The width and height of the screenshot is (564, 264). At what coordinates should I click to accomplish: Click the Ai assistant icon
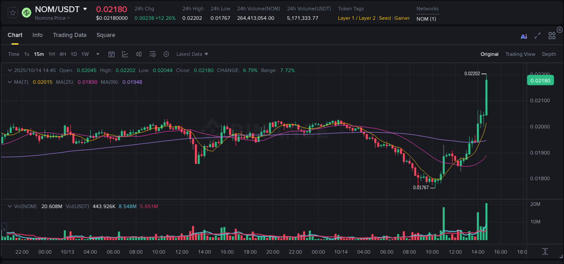(523, 36)
